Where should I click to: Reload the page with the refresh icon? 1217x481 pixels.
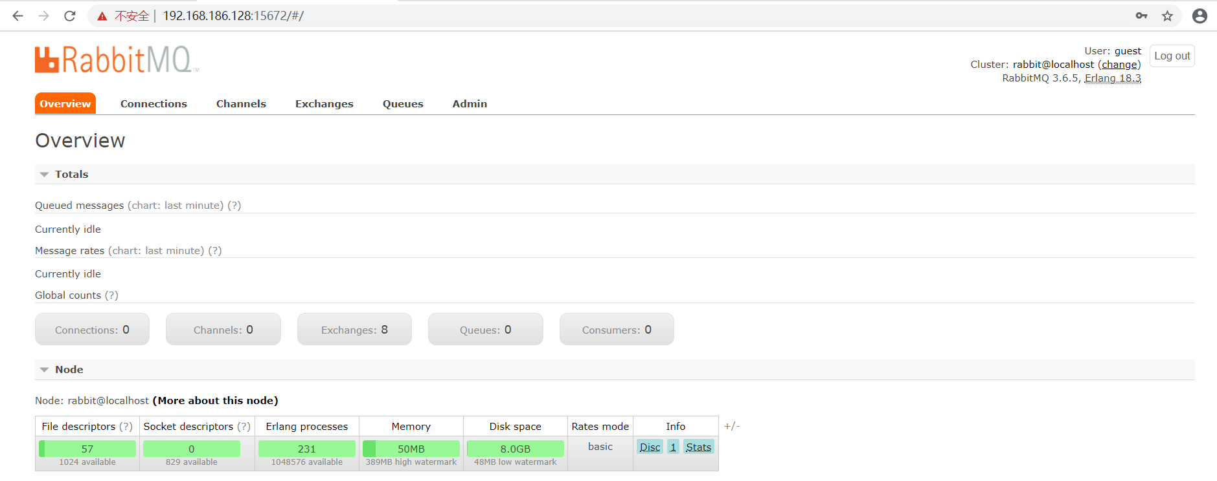pyautogui.click(x=70, y=16)
